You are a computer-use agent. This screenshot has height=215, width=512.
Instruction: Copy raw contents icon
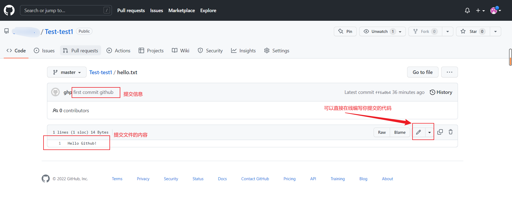[440, 132]
